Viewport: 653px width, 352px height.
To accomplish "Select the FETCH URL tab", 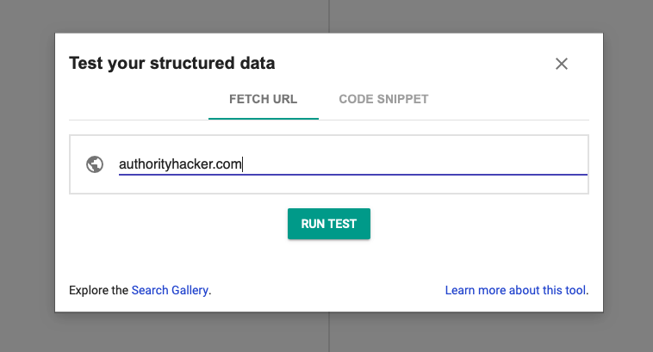I will tap(263, 99).
